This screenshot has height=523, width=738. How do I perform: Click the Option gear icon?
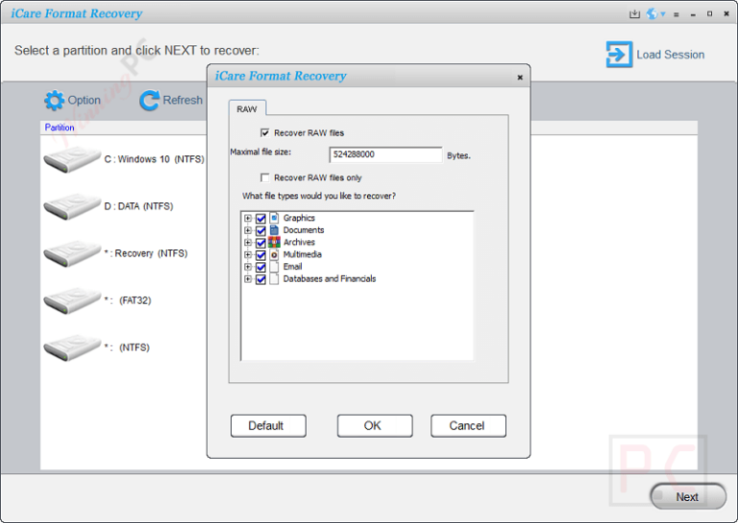[54, 100]
